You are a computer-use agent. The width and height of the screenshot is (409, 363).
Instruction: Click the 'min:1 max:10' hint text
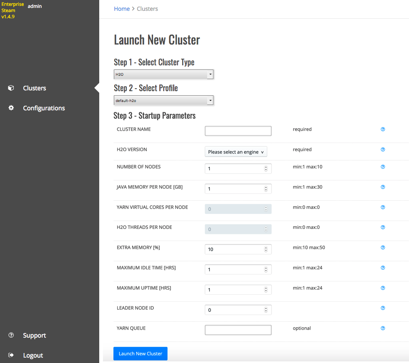click(308, 167)
